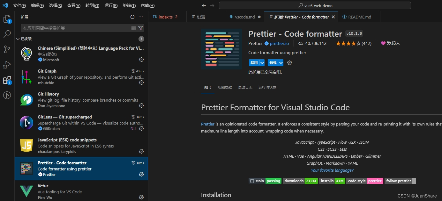The image size is (442, 201).
Task: Click GitLens remote/sync indicator icon
Action: click(133, 128)
